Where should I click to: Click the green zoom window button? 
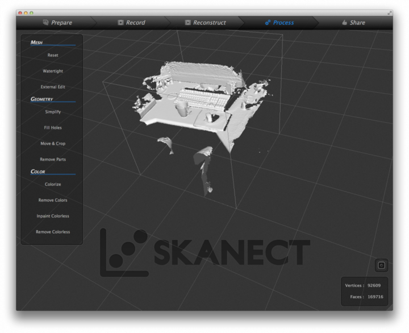(x=32, y=13)
